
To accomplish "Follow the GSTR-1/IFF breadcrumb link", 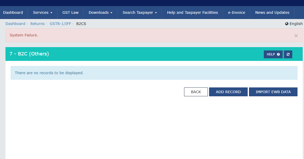I will click(60, 24).
